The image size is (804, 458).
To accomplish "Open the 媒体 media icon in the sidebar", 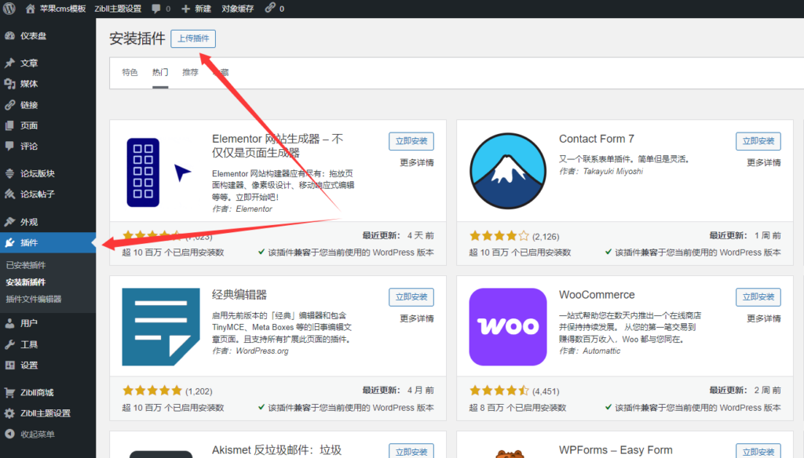I will [9, 84].
